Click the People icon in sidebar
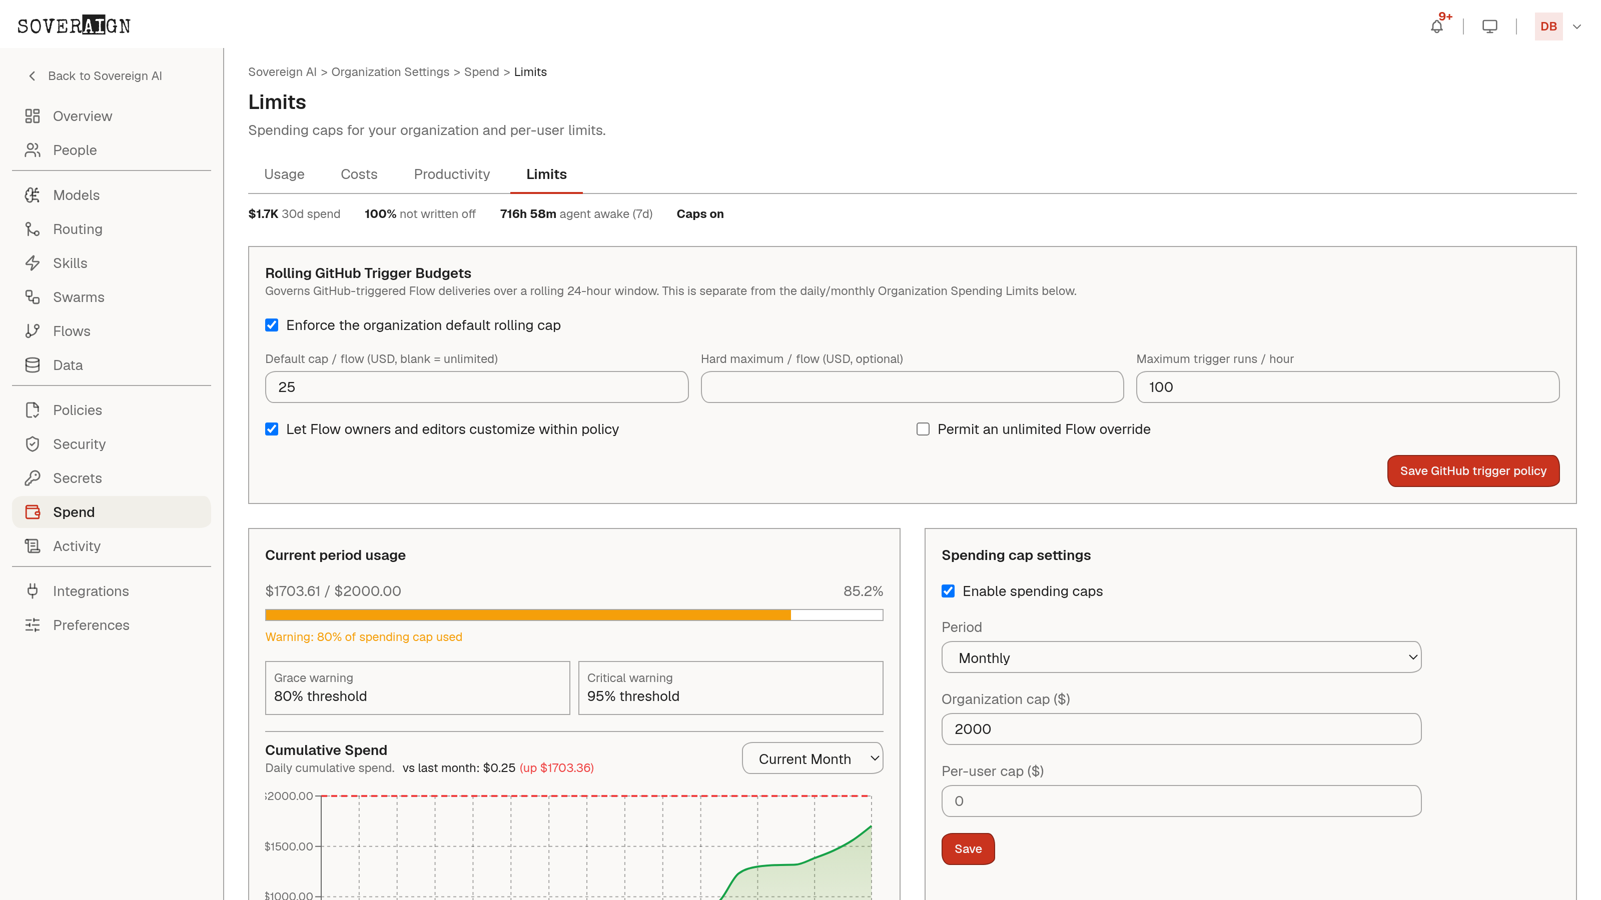Image resolution: width=1601 pixels, height=900 pixels. [33, 150]
